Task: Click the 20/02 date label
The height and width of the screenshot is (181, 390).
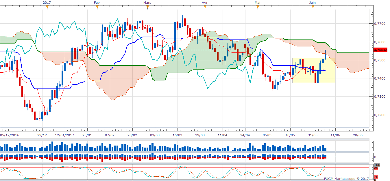Action: pos(132,135)
